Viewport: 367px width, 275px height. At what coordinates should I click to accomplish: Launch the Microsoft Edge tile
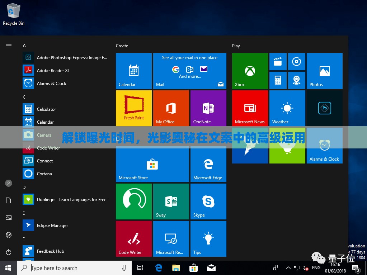point(208,164)
